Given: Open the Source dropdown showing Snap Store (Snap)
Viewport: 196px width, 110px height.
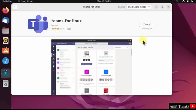Looking at the screenshot, I should (x=139, y=7).
